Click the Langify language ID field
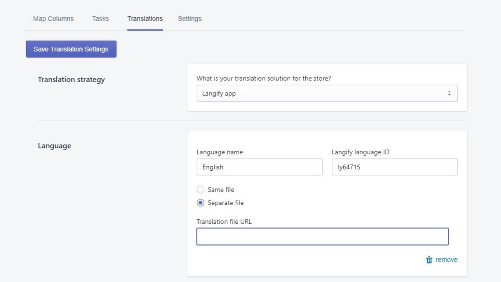 tap(394, 167)
